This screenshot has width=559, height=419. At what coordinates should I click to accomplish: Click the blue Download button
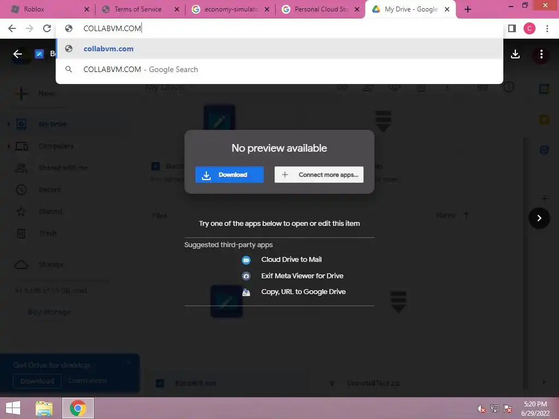click(229, 175)
